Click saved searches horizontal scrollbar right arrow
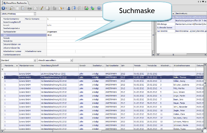207x133 pixels. 205,55
